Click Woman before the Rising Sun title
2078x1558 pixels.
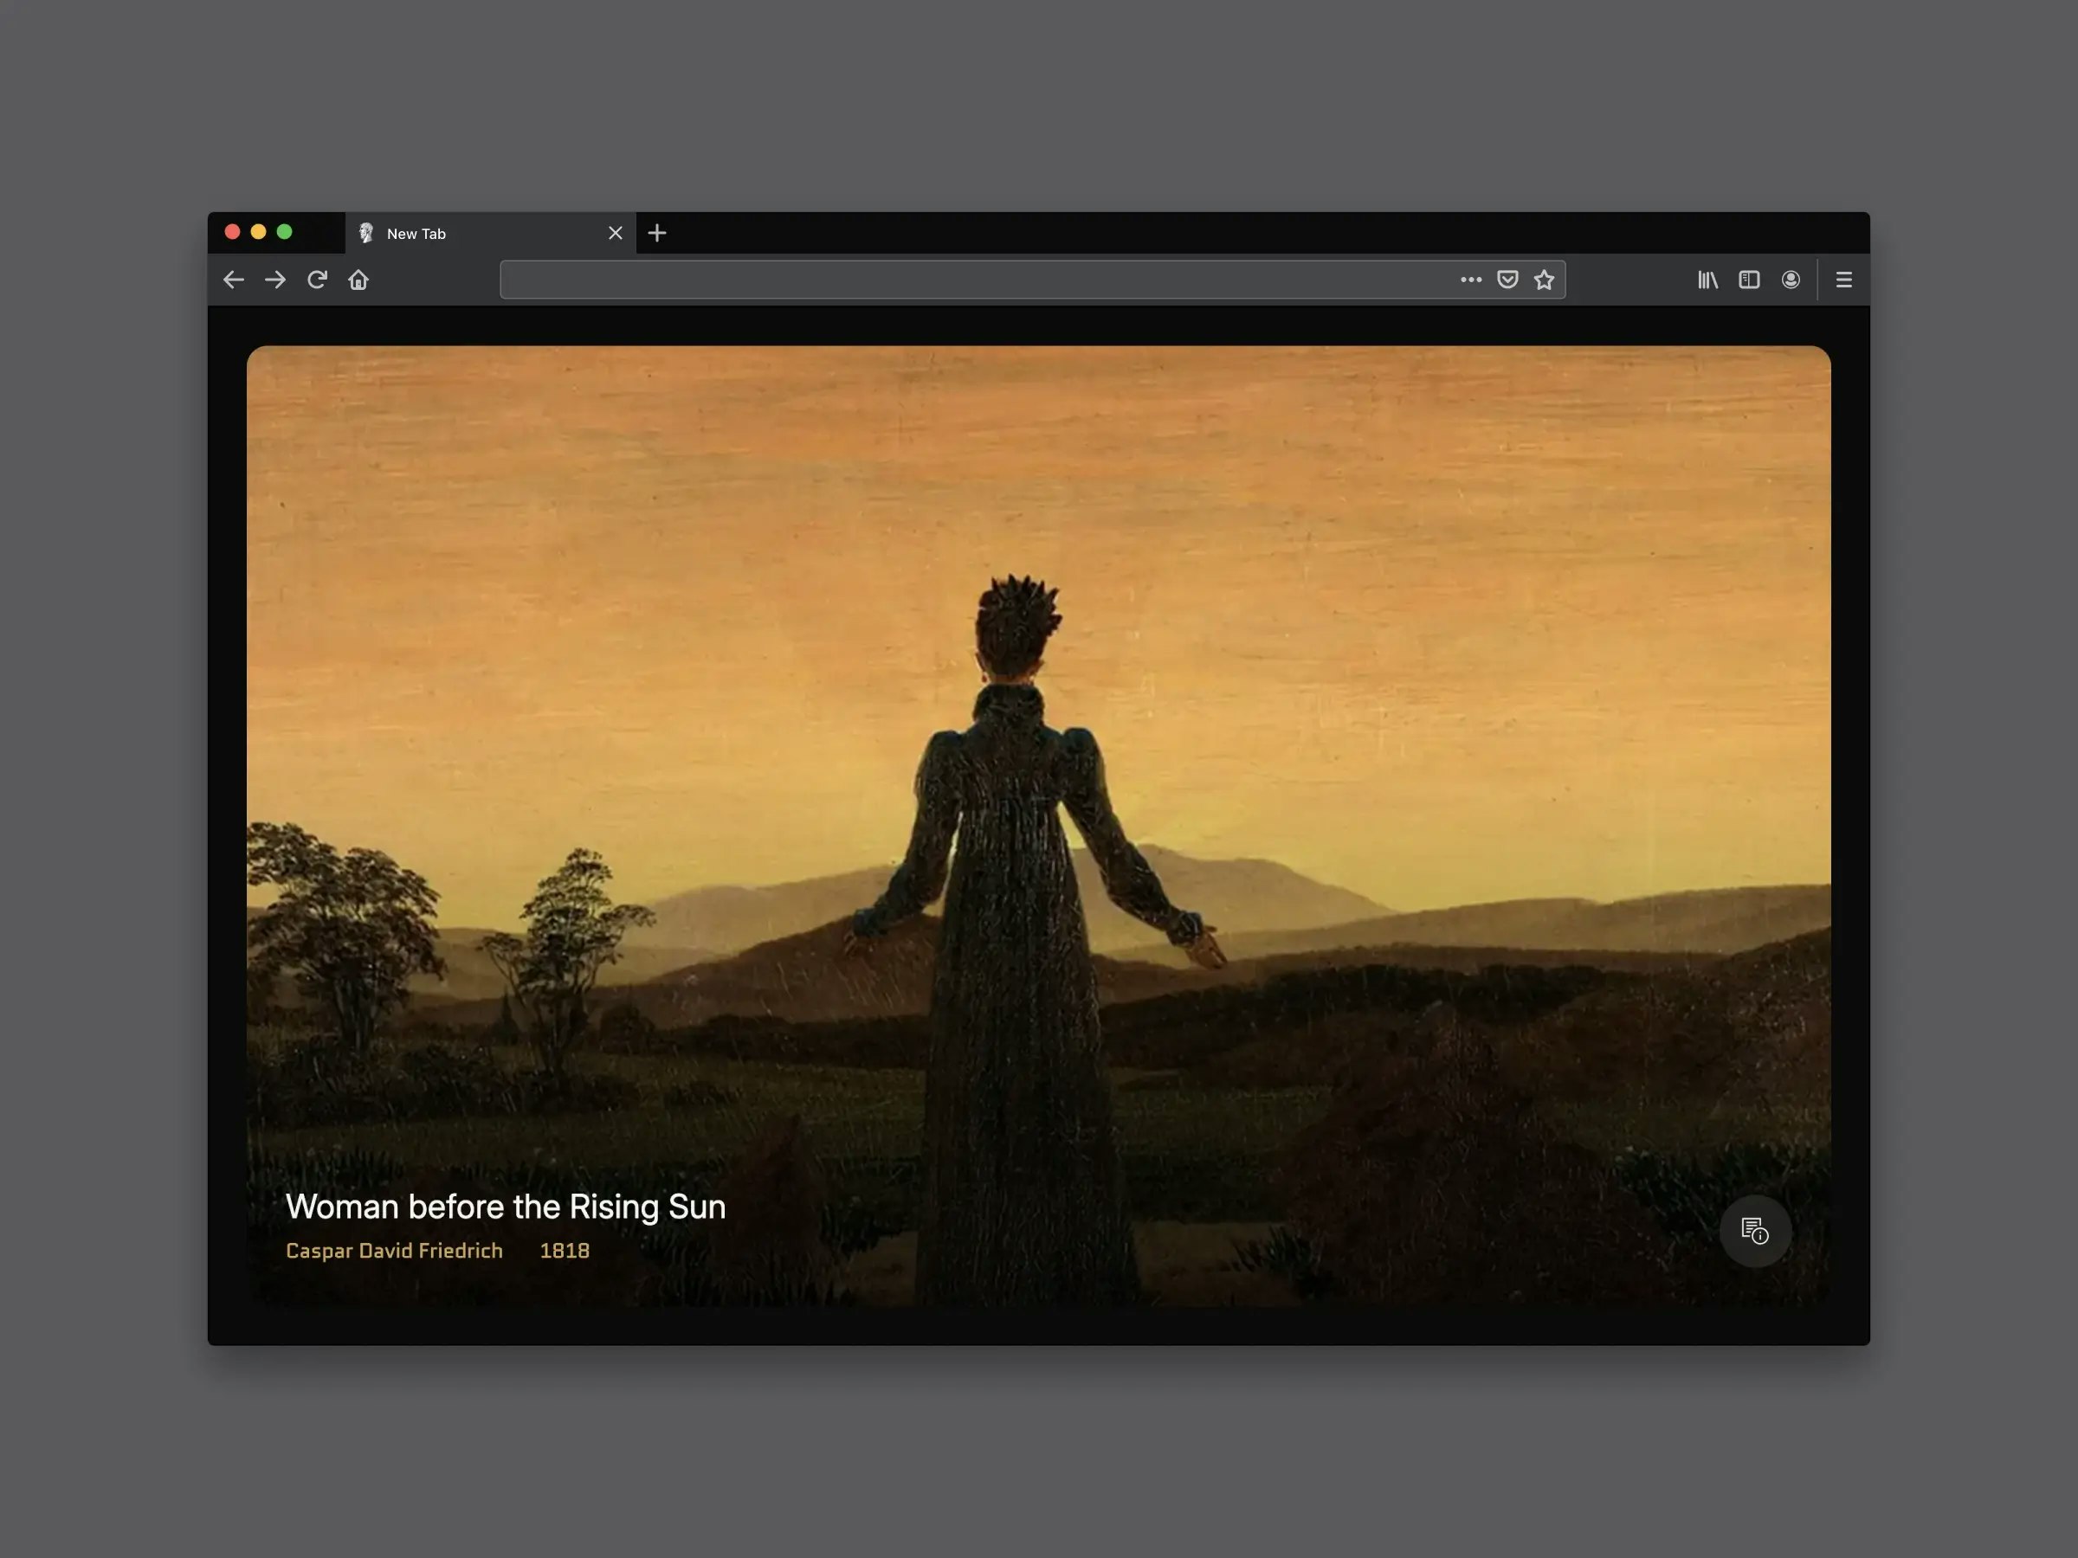(506, 1207)
